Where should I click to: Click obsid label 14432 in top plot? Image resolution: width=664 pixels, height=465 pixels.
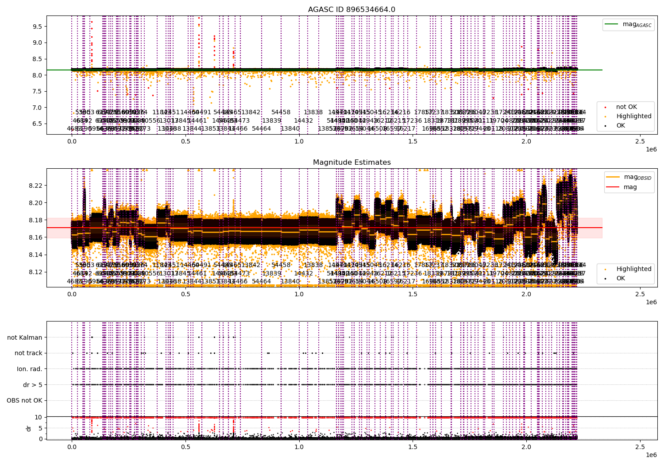tap(303, 120)
